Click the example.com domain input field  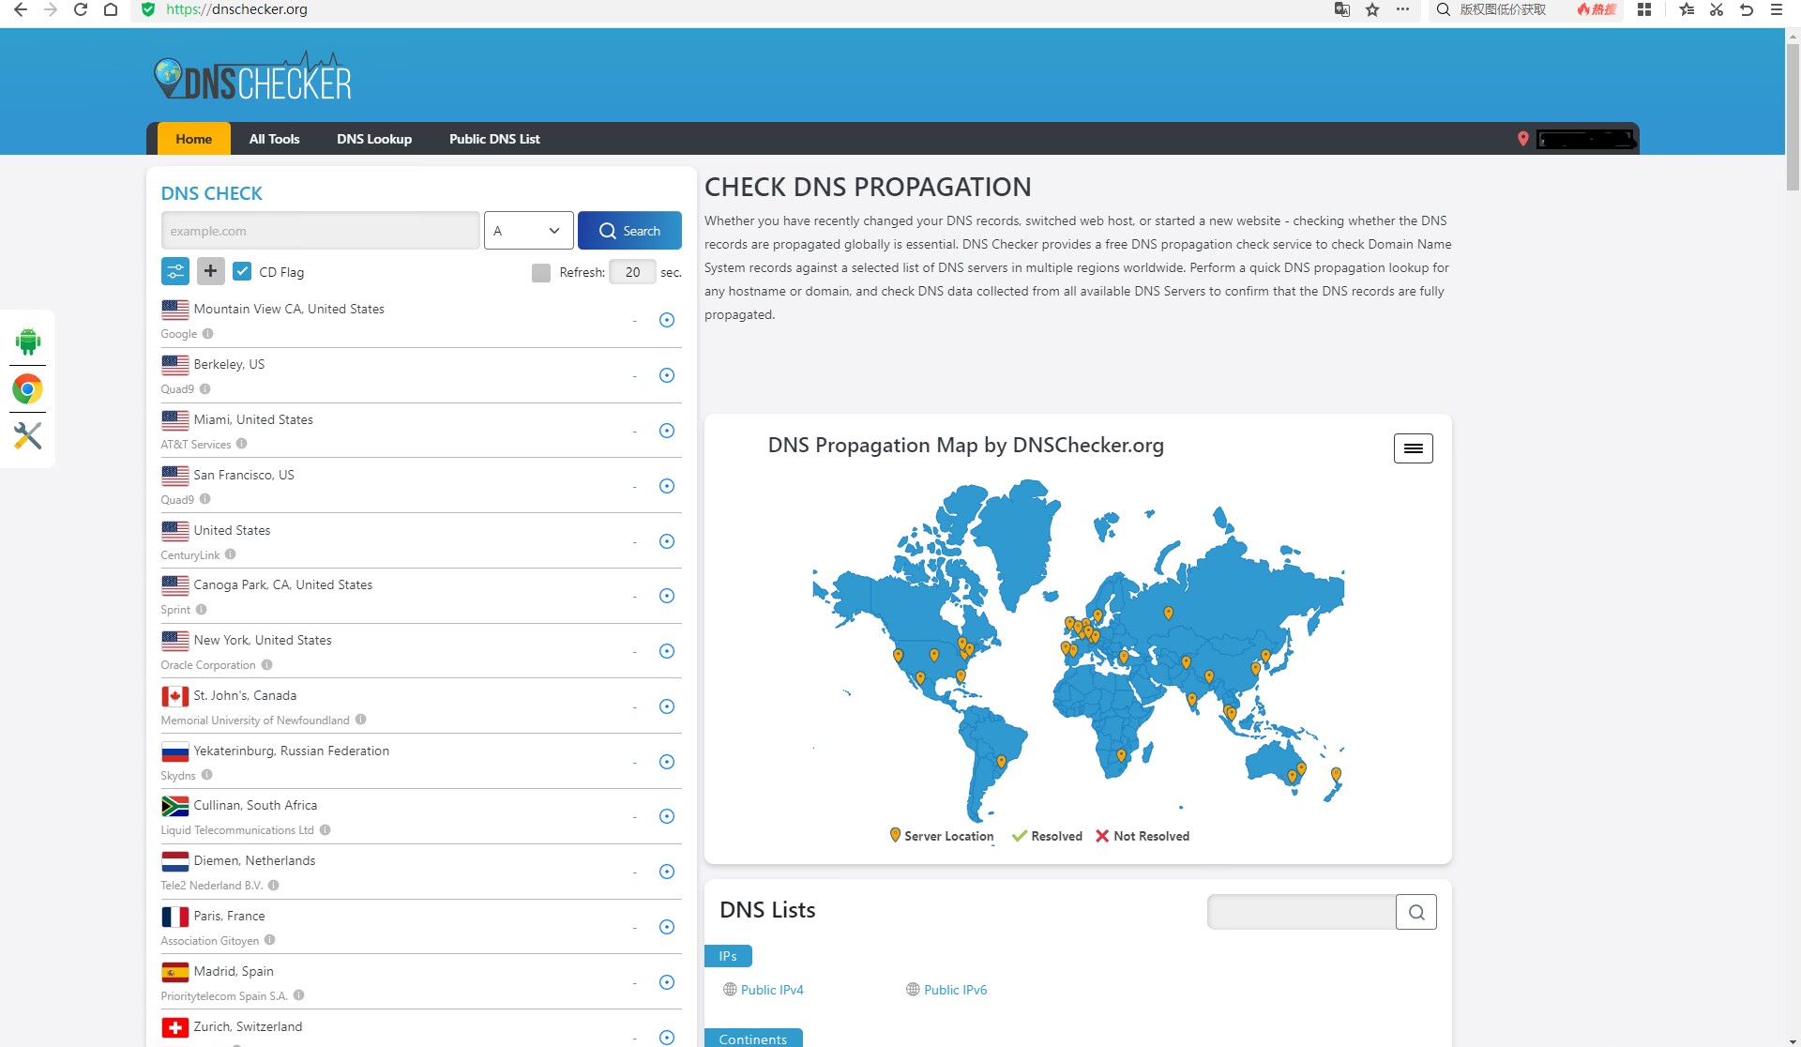point(321,231)
